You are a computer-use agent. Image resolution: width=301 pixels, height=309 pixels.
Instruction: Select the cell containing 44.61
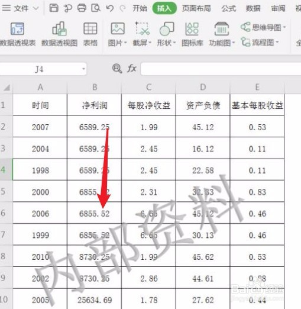(x=203, y=278)
